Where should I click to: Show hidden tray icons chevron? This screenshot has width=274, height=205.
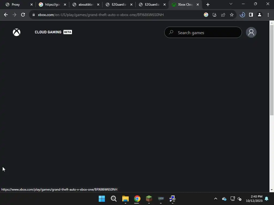[x=216, y=199]
